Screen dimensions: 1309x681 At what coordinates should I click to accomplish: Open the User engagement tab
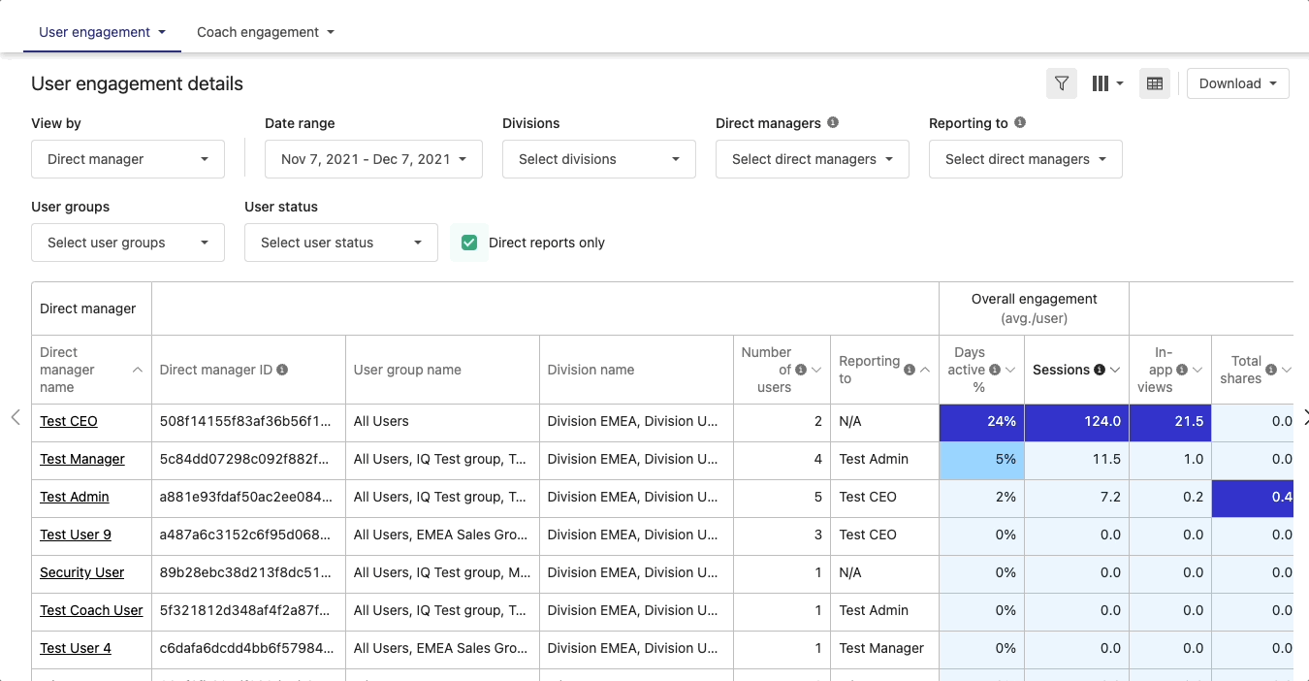102,32
